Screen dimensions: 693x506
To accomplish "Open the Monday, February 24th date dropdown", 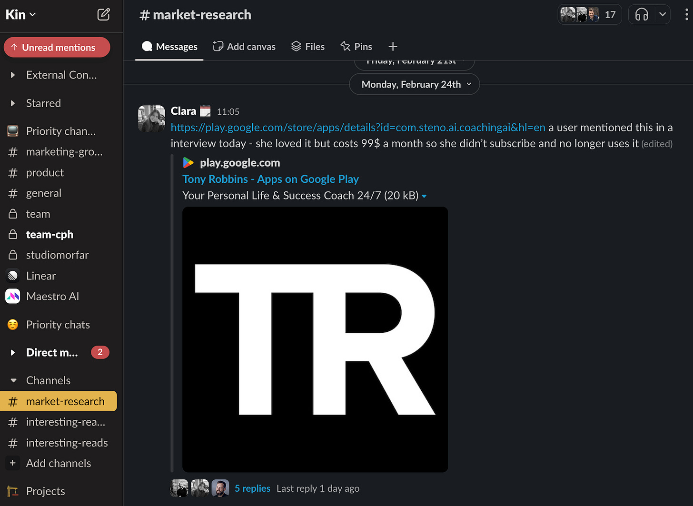I will [x=415, y=84].
